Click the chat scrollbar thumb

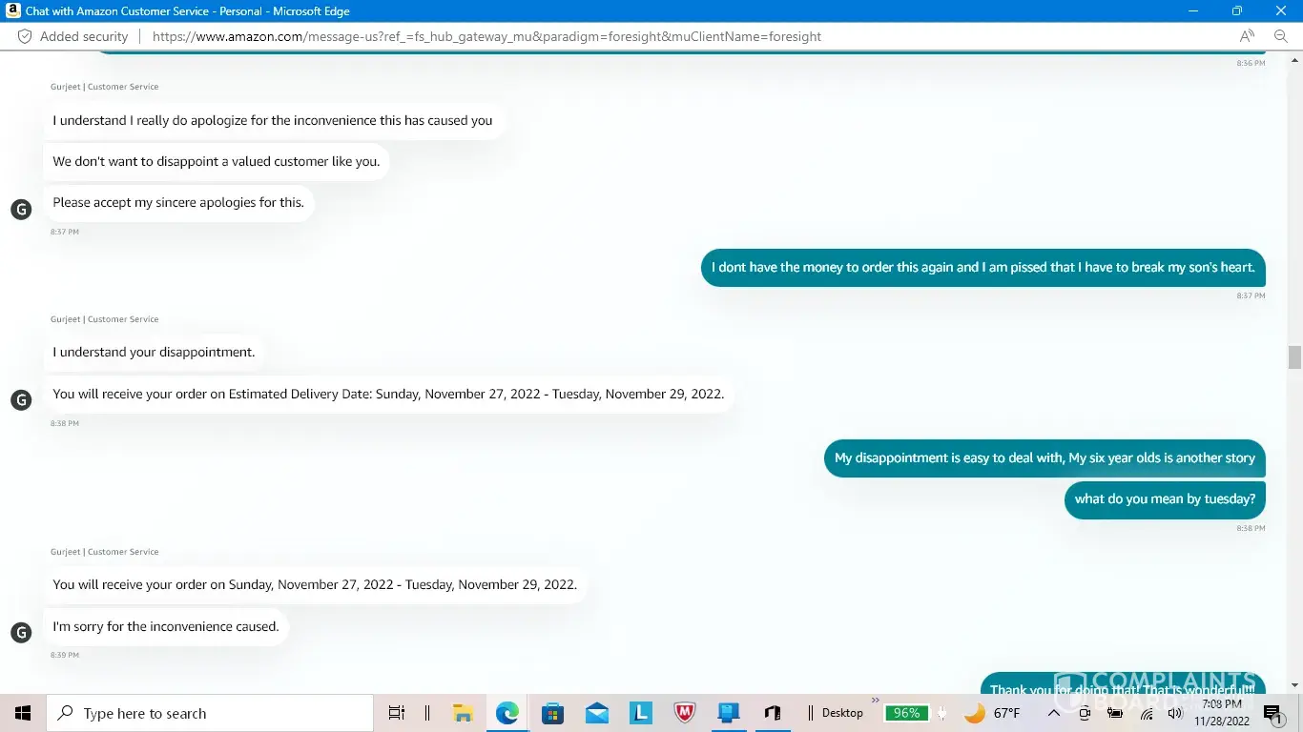[x=1294, y=357]
